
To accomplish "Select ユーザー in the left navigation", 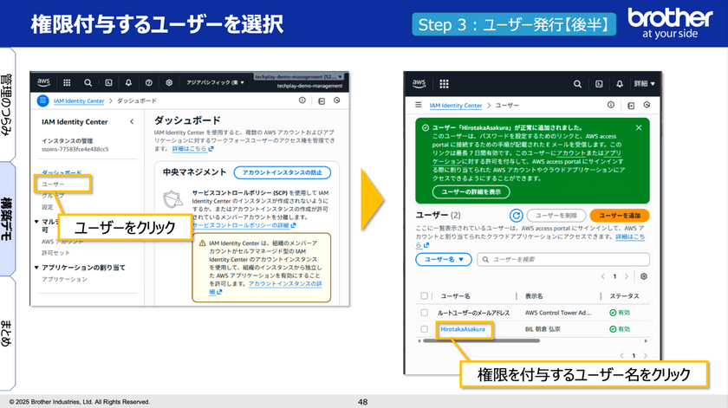I will (x=54, y=185).
